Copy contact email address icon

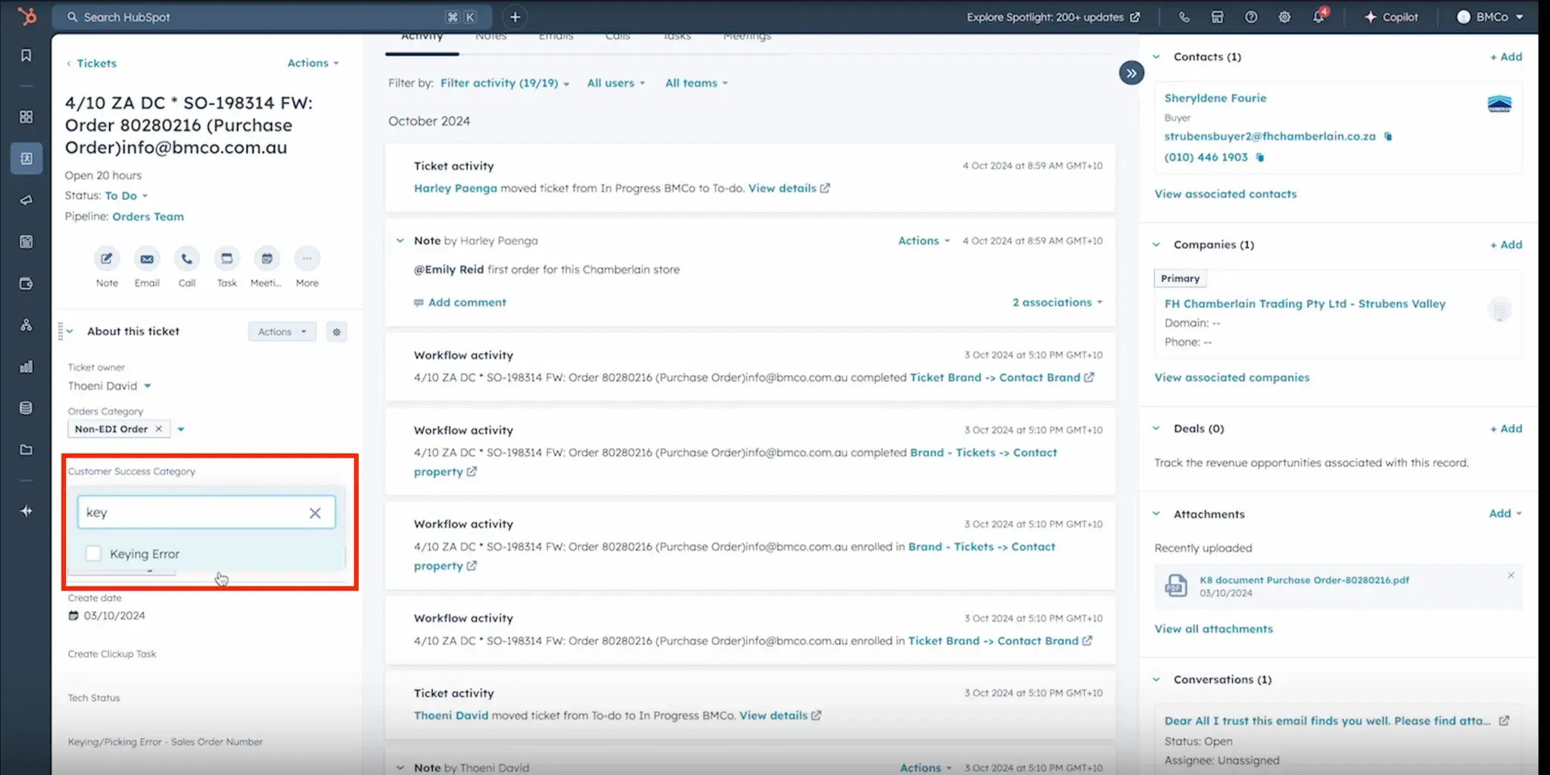[1388, 137]
